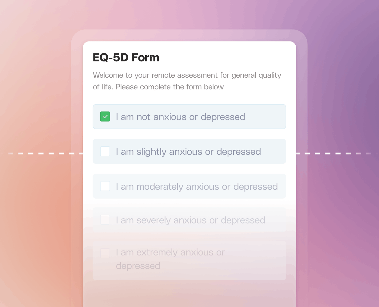Uncheck the green 'not anxious or depressed' checkbox
The height and width of the screenshot is (307, 379).
click(105, 117)
